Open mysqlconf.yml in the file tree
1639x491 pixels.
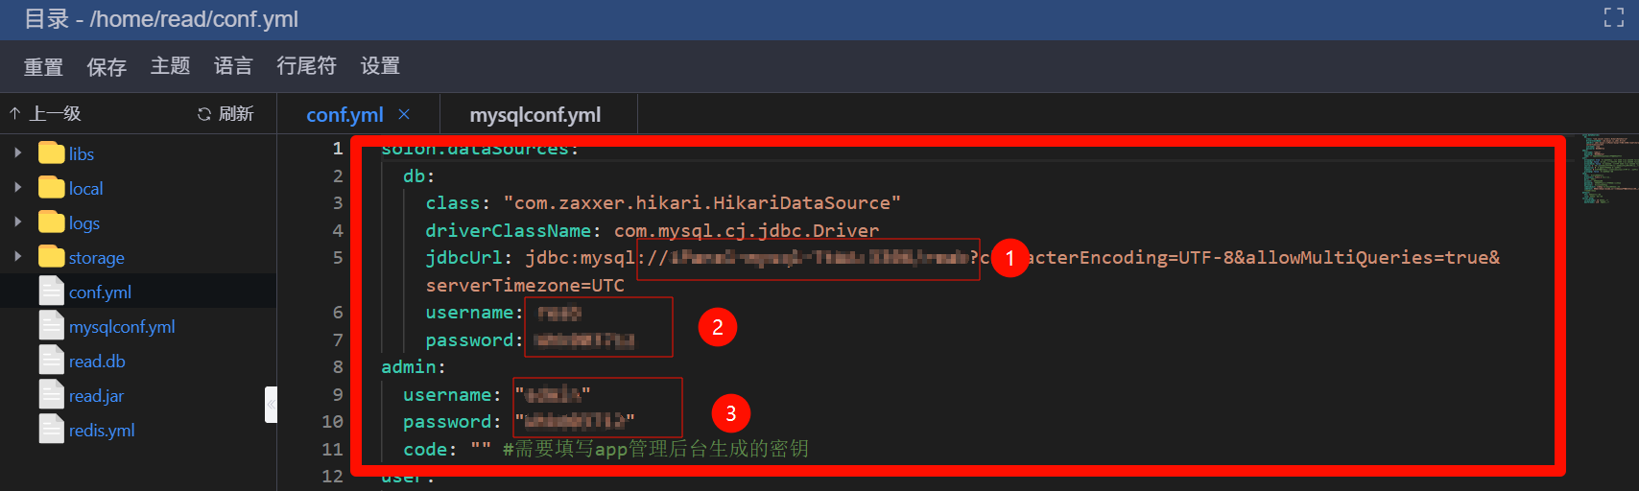point(122,327)
